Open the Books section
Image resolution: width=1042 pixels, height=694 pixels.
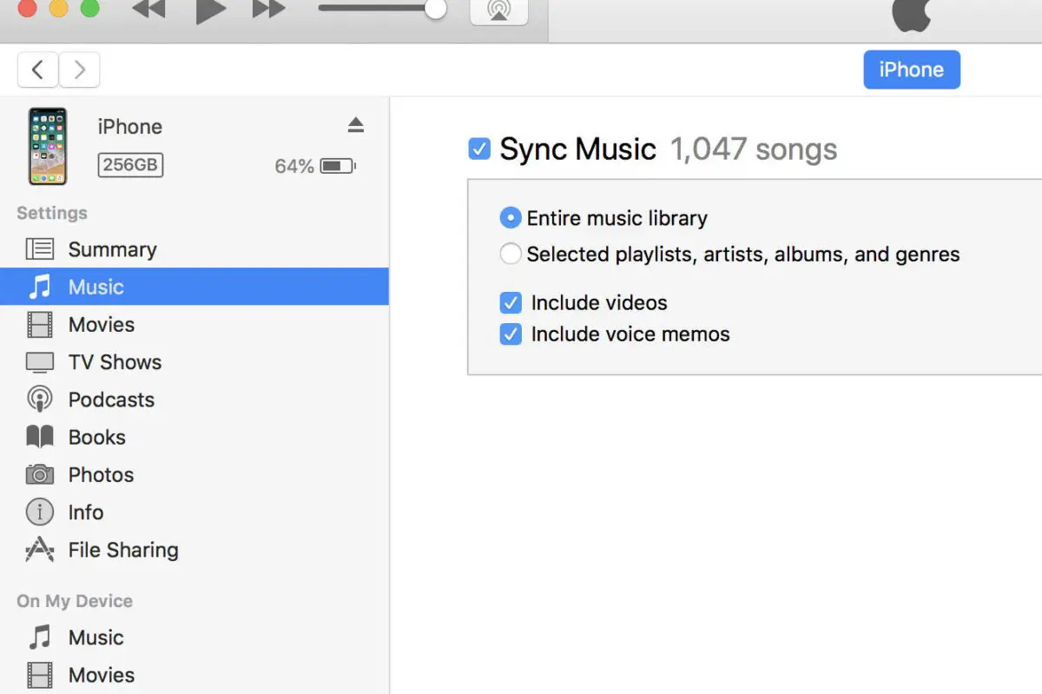click(195, 437)
